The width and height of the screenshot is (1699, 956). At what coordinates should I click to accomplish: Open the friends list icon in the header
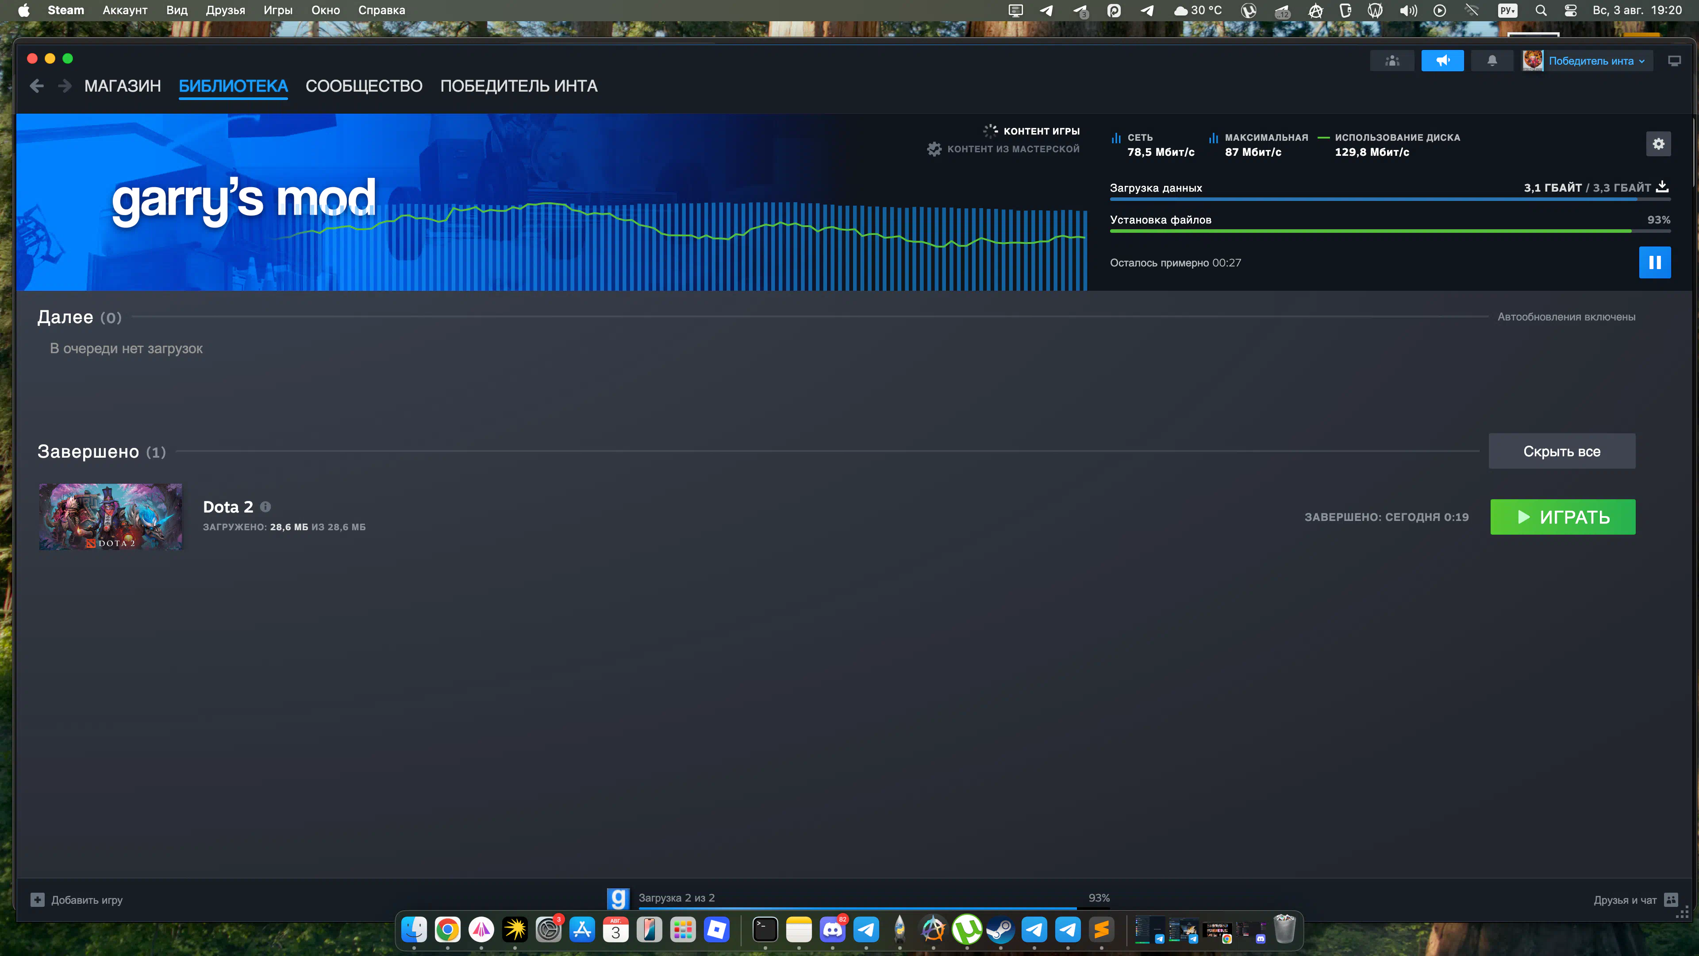[x=1391, y=61]
